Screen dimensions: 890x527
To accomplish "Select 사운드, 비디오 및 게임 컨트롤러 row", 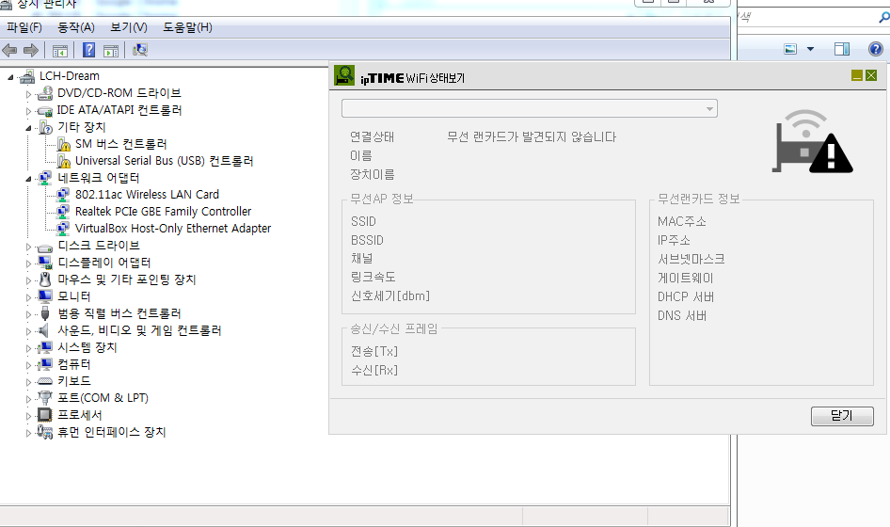I will pyautogui.click(x=139, y=330).
